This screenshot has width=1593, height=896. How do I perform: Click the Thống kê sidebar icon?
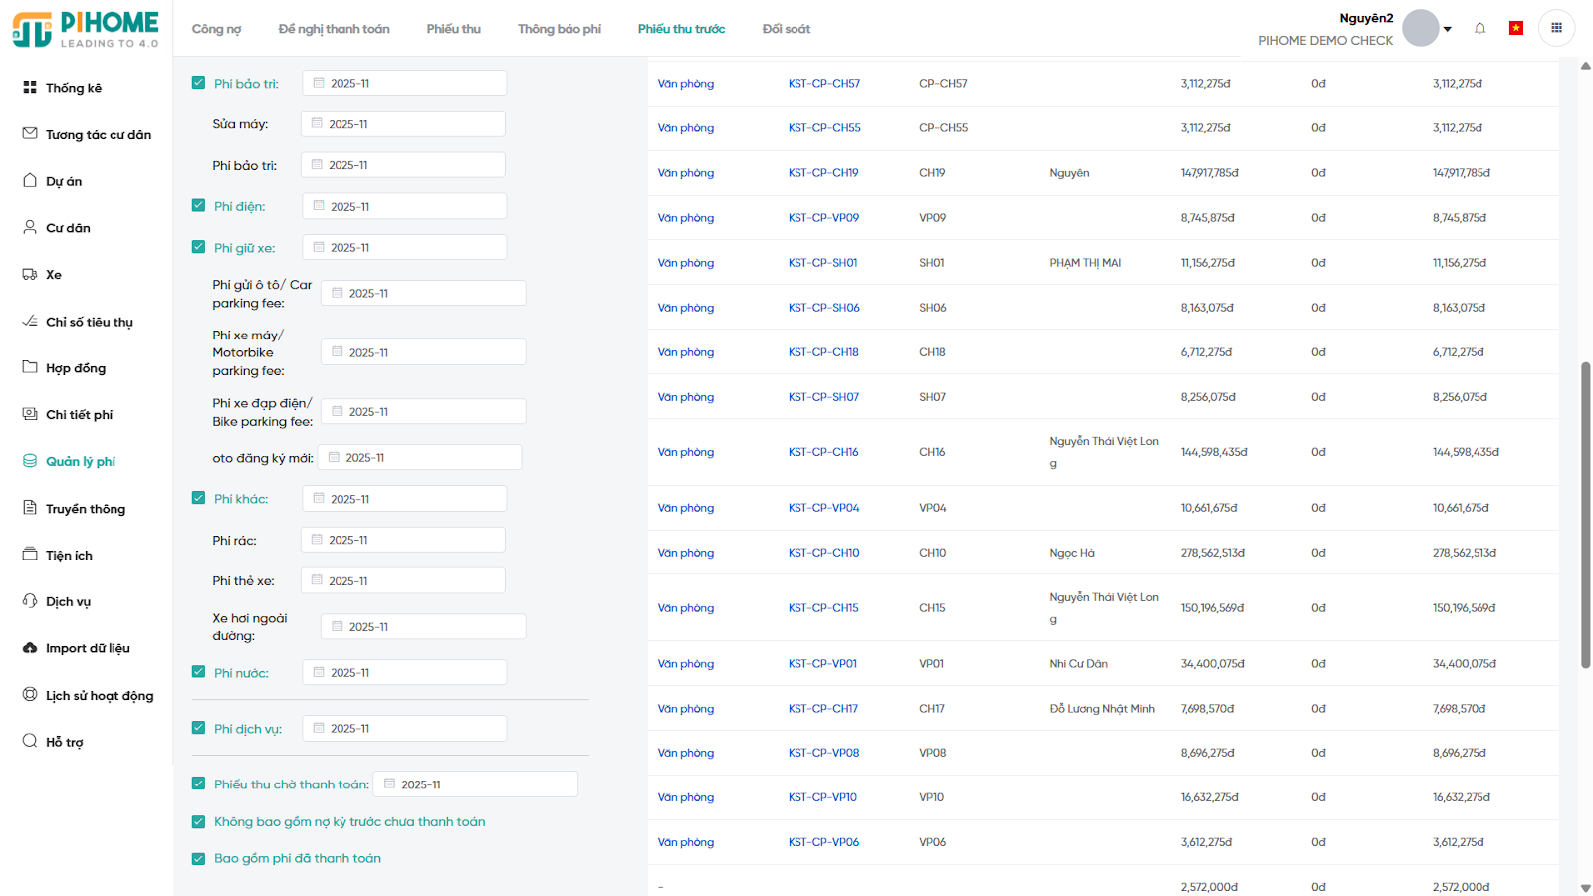coord(30,88)
